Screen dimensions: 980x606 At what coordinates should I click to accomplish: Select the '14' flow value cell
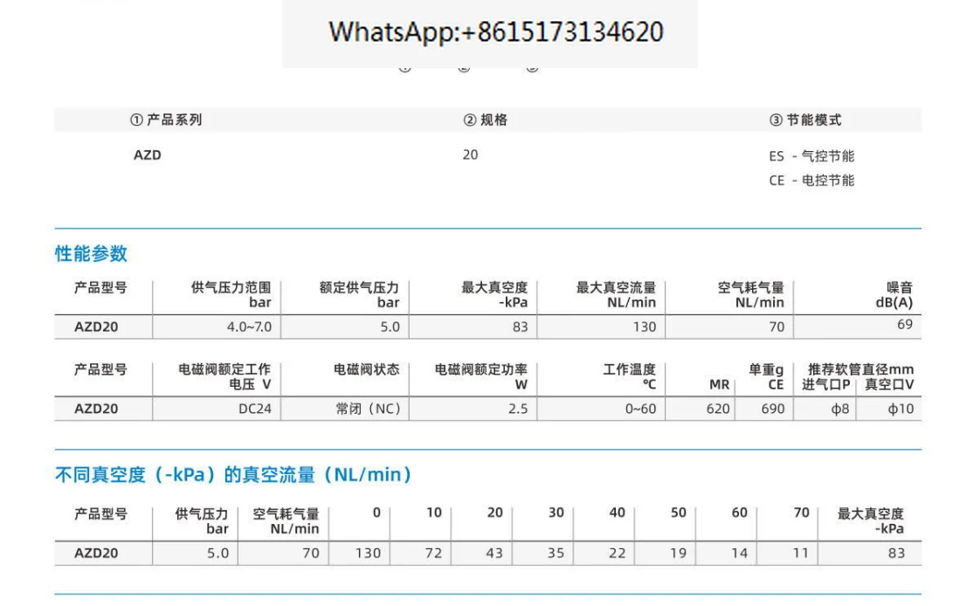point(740,553)
